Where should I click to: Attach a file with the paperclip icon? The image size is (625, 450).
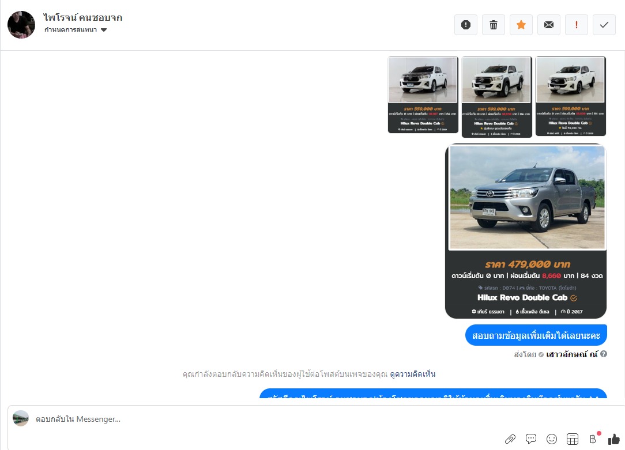(x=510, y=439)
